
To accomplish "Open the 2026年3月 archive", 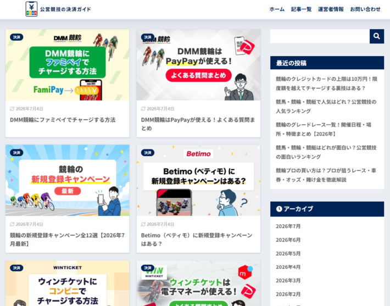I will 288,281.
